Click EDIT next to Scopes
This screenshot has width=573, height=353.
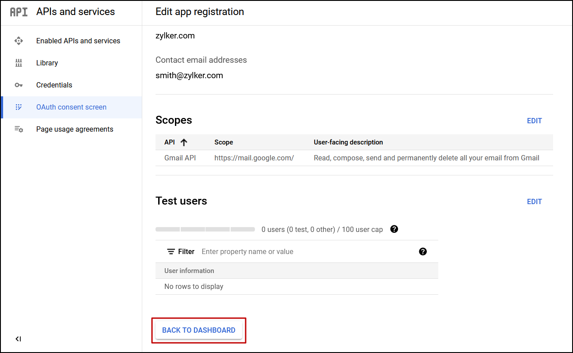[534, 121]
